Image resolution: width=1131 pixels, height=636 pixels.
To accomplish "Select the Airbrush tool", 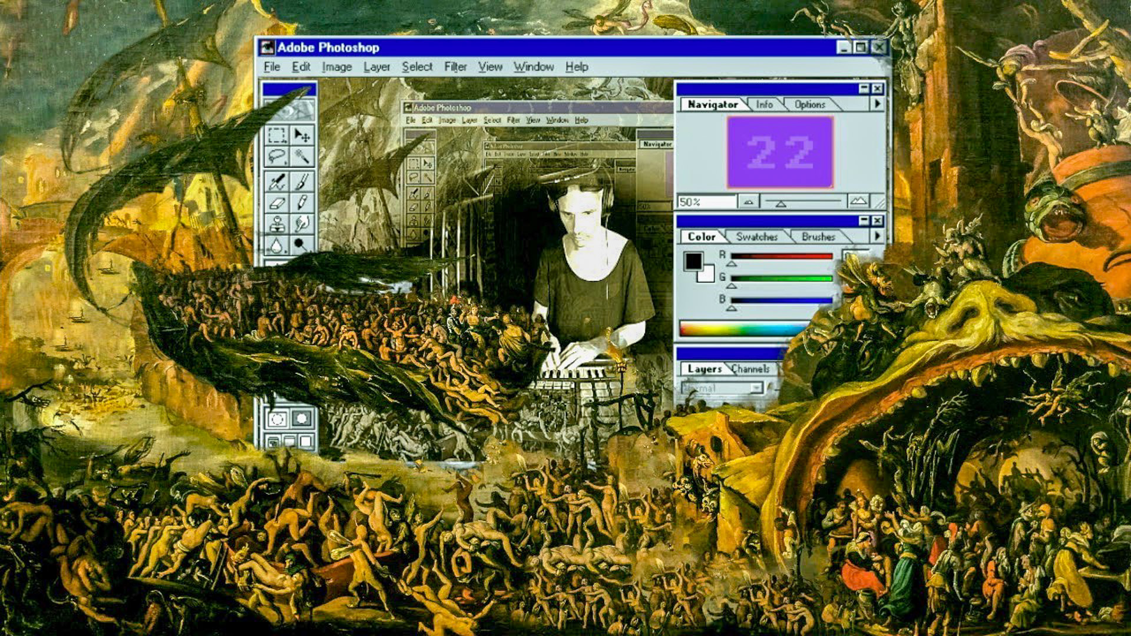I will (x=277, y=181).
